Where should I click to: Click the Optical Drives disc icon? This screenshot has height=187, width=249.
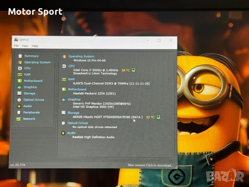(19, 100)
